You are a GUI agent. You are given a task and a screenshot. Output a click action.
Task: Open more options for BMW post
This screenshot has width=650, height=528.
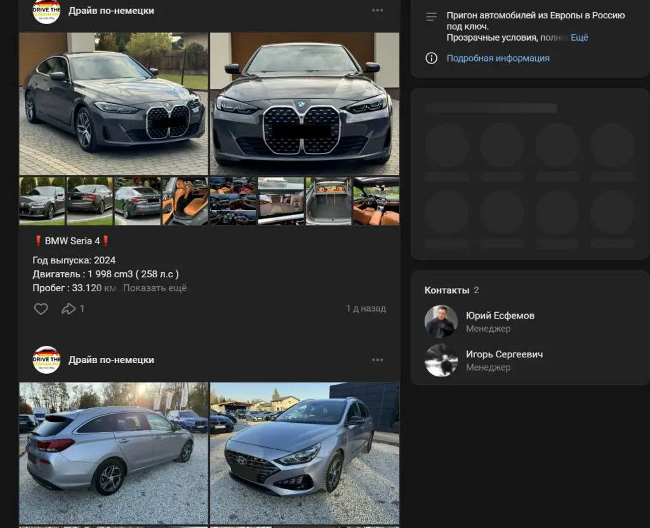pos(377,10)
